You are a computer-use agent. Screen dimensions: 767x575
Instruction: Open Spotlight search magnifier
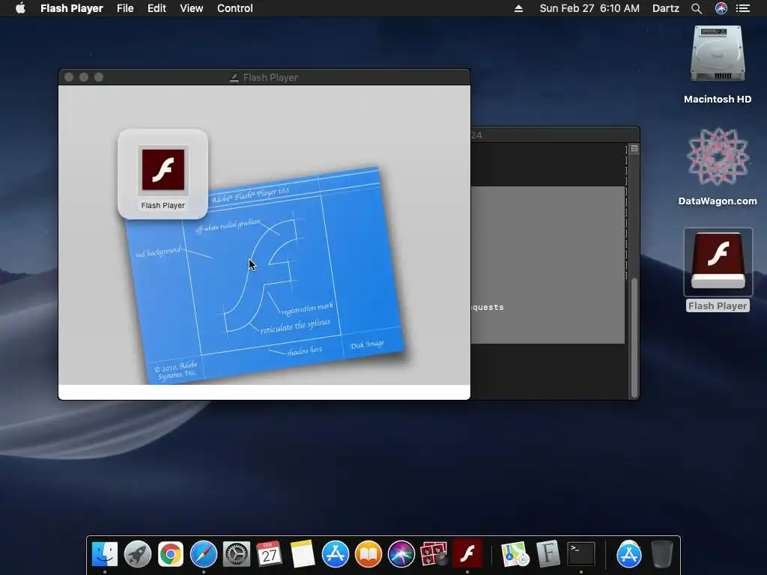tap(697, 8)
